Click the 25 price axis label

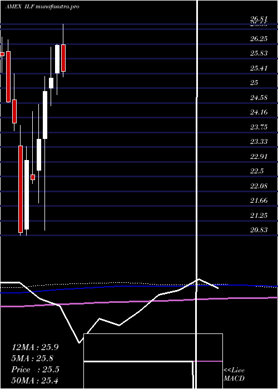[x=254, y=83]
